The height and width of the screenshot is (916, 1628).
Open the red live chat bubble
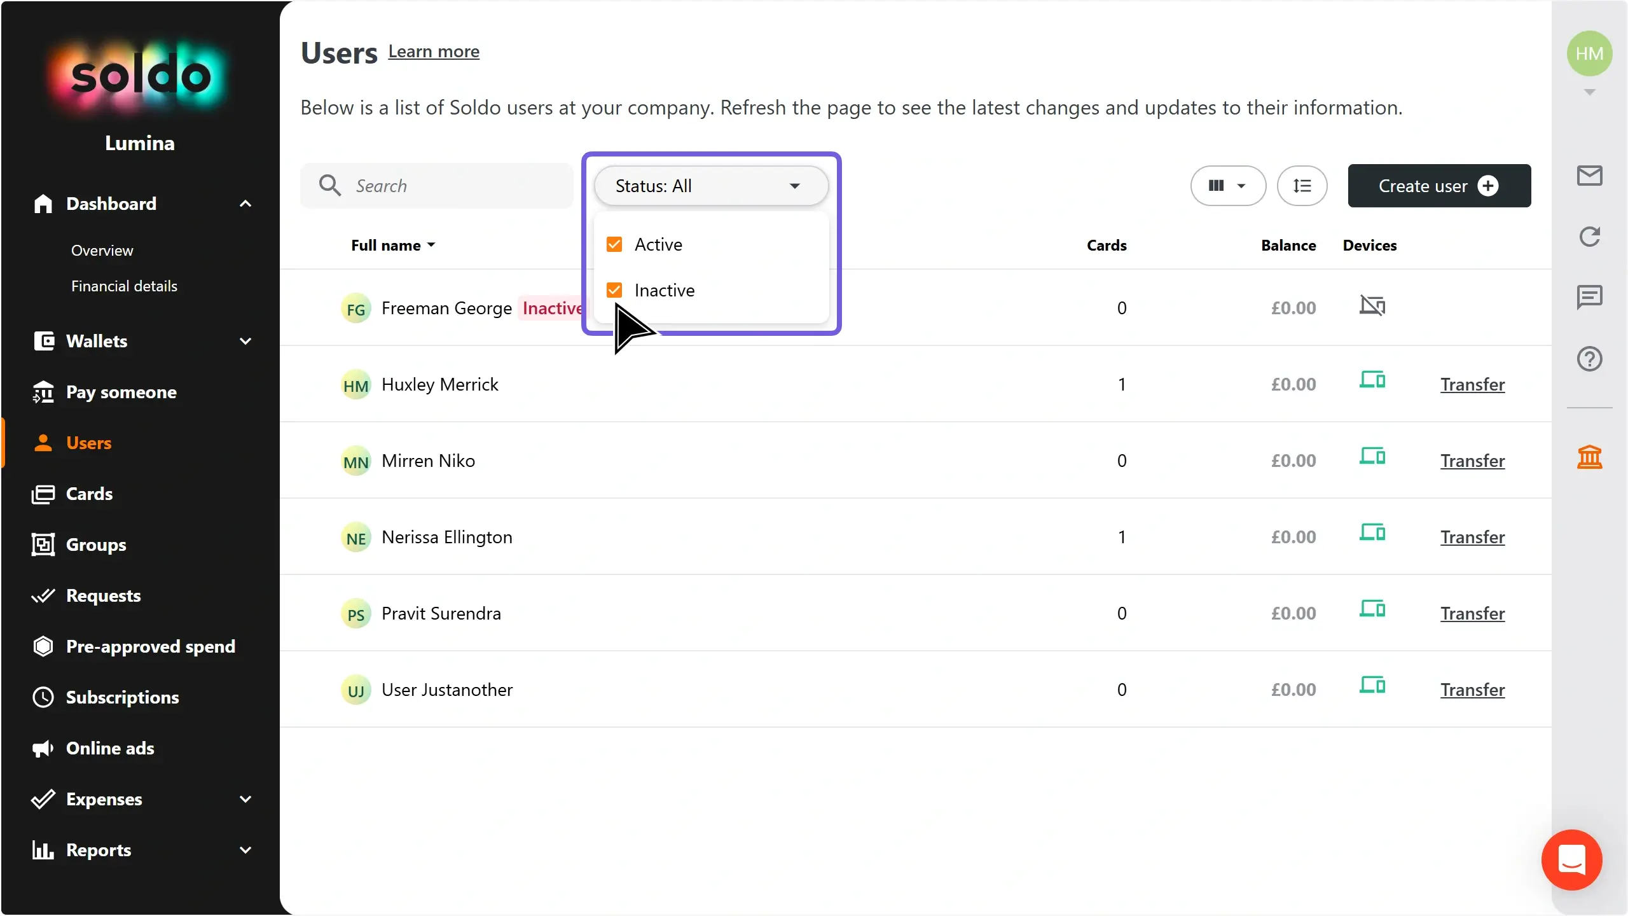point(1571,860)
